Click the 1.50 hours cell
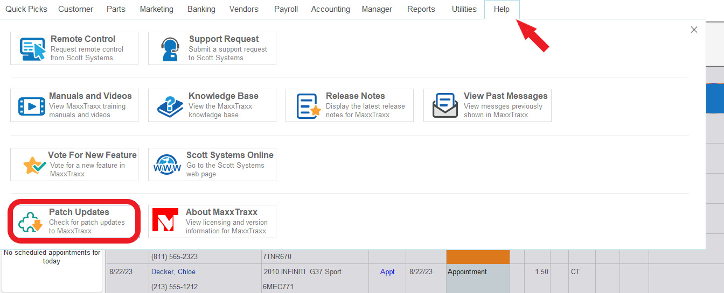This screenshot has height=293, width=724. click(x=541, y=272)
